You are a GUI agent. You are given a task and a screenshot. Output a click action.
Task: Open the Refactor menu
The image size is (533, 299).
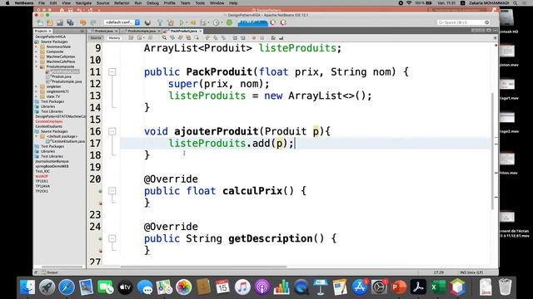point(122,3)
